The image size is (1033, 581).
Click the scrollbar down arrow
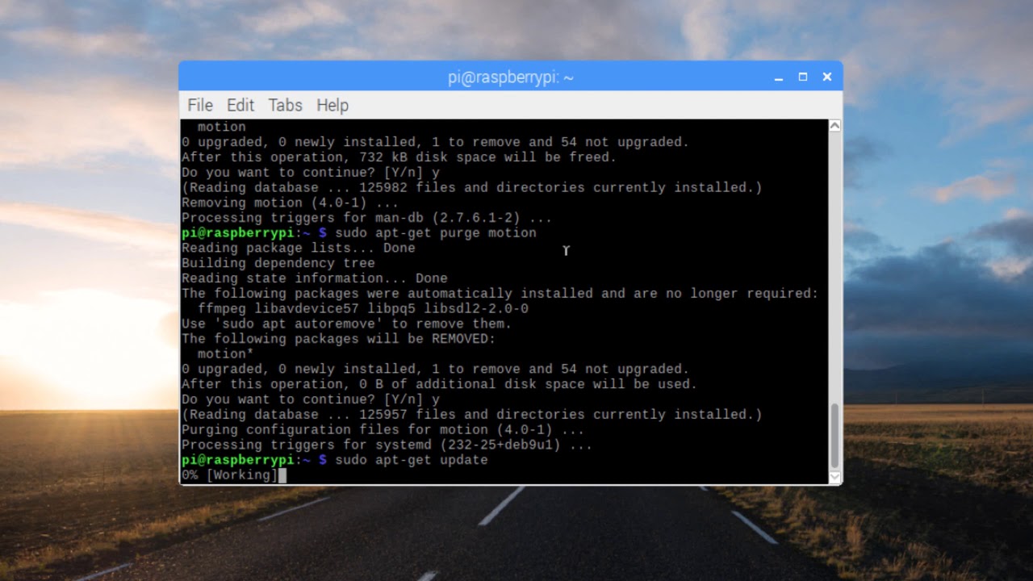834,477
